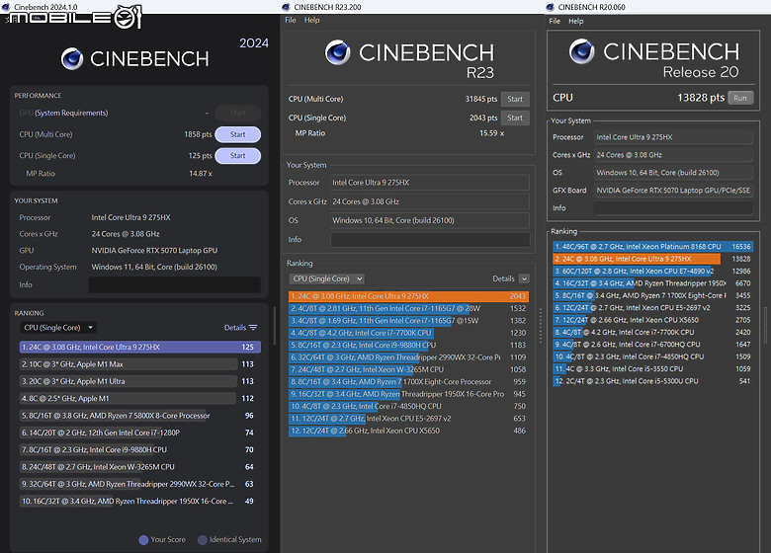771x553 pixels.
Task: Select the i9-9880H row in Cinebench 2024
Action: coord(140,450)
